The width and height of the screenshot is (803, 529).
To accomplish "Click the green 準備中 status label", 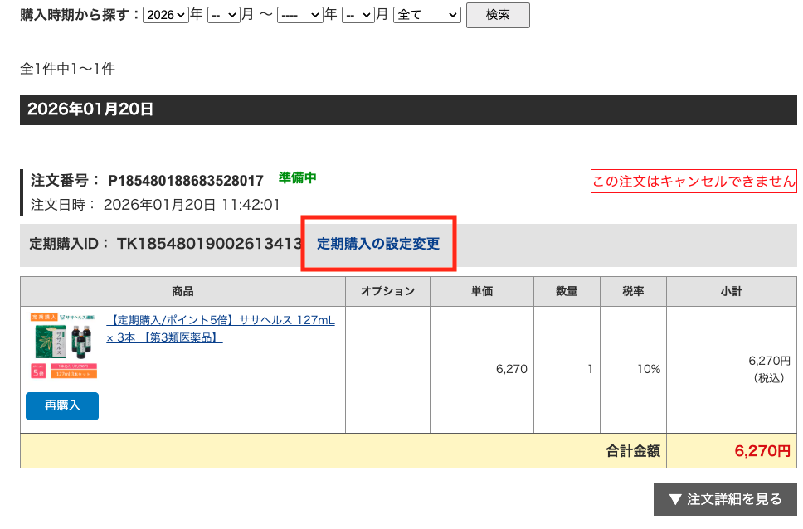I will coord(298,178).
